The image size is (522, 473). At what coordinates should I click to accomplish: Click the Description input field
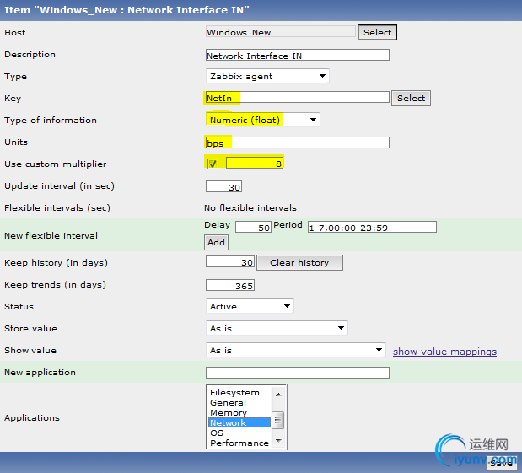[298, 55]
